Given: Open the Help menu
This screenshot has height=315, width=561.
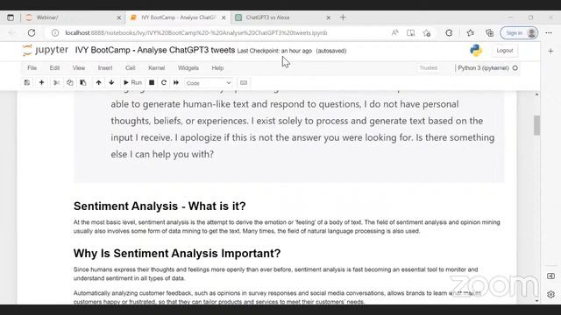Looking at the screenshot, I should tap(217, 68).
